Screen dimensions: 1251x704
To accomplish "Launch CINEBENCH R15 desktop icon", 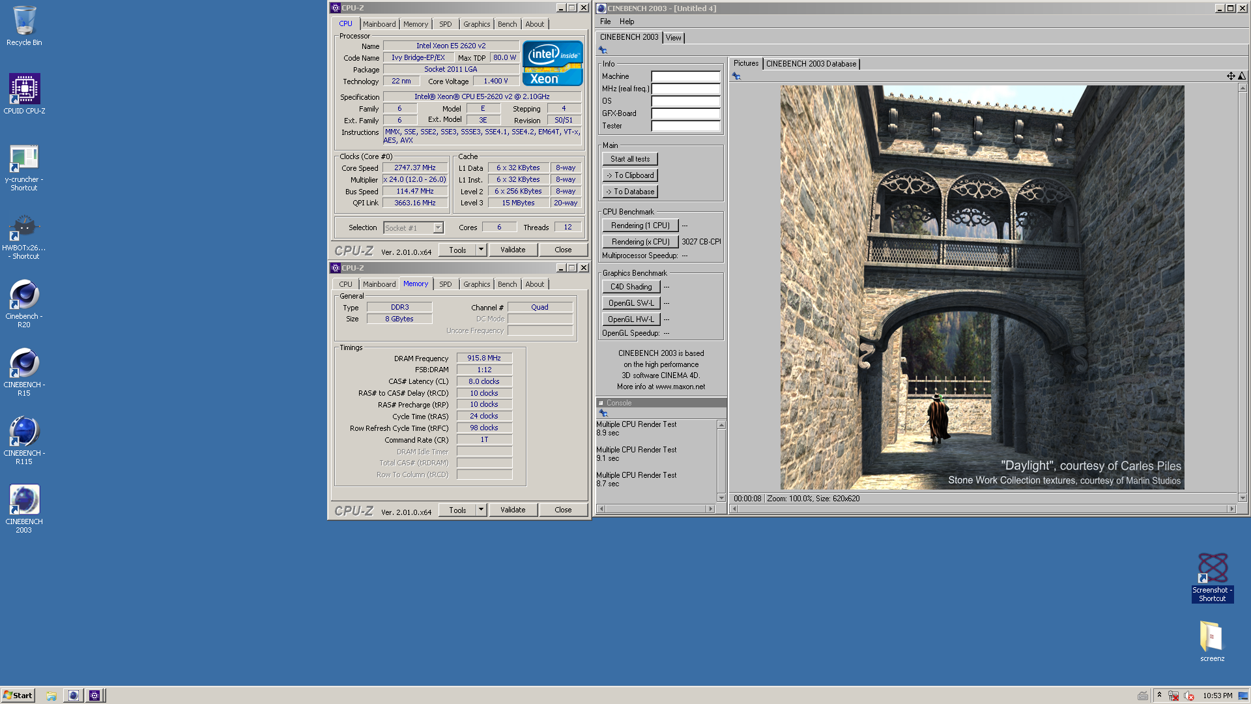I will tap(24, 373).
